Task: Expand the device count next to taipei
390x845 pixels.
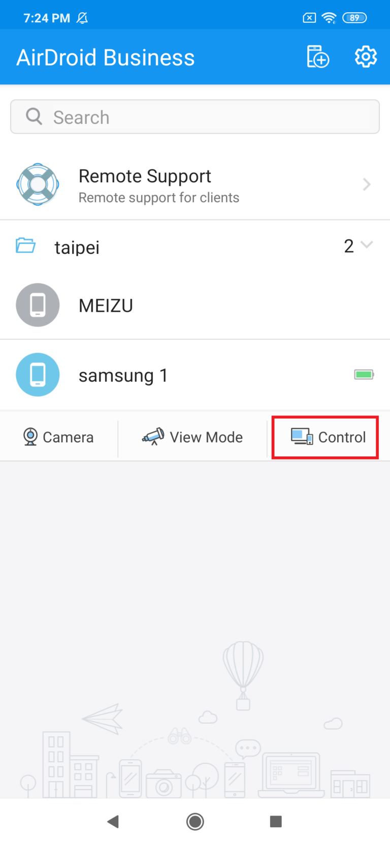Action: pos(349,245)
